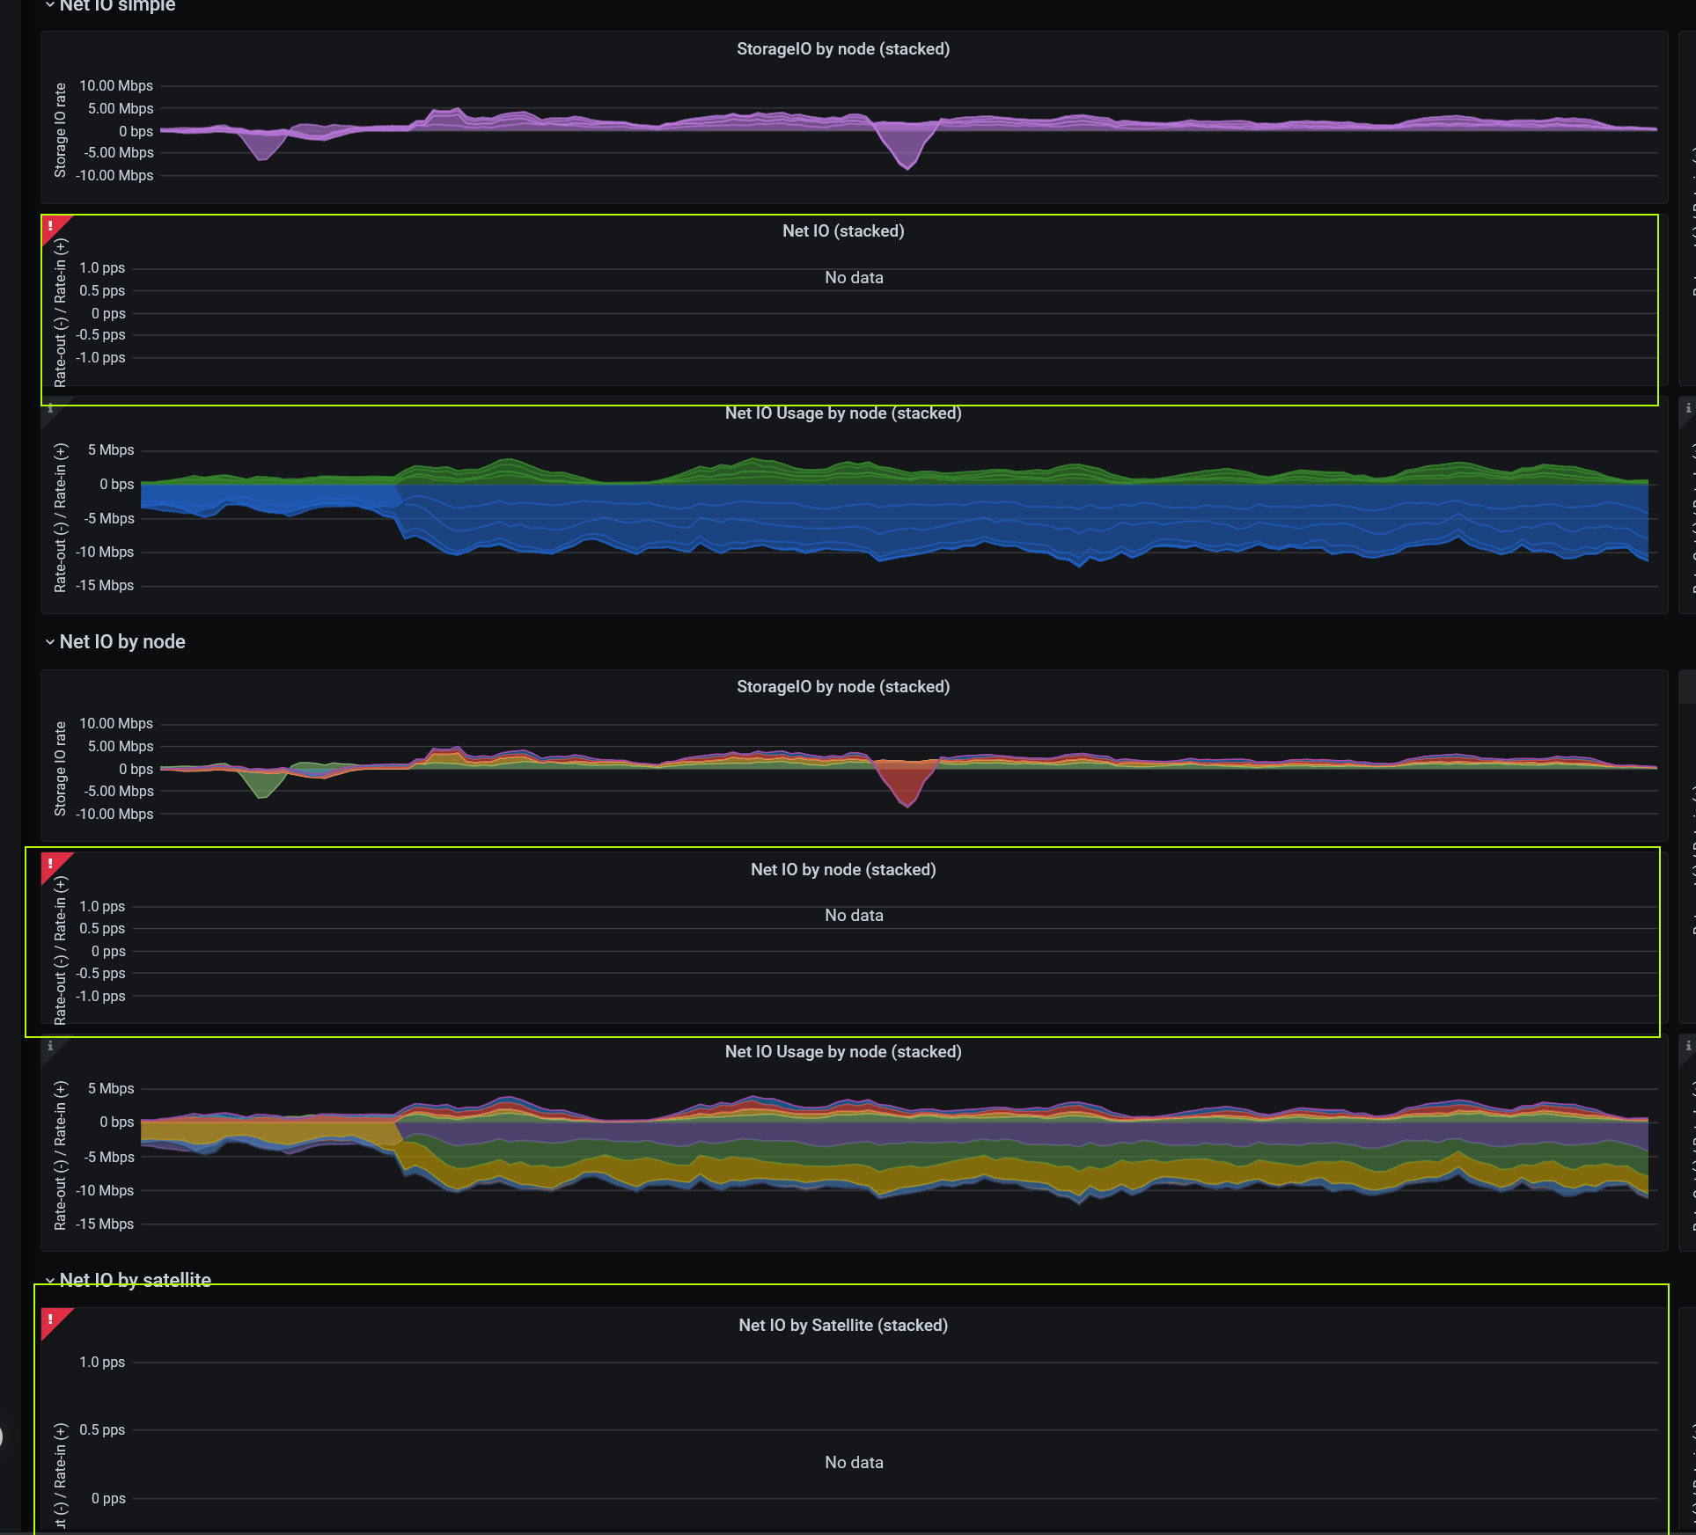Click the info icon on the right-edge panel in Net IO simple row
Screen dimensions: 1696x1535
tap(1688, 408)
